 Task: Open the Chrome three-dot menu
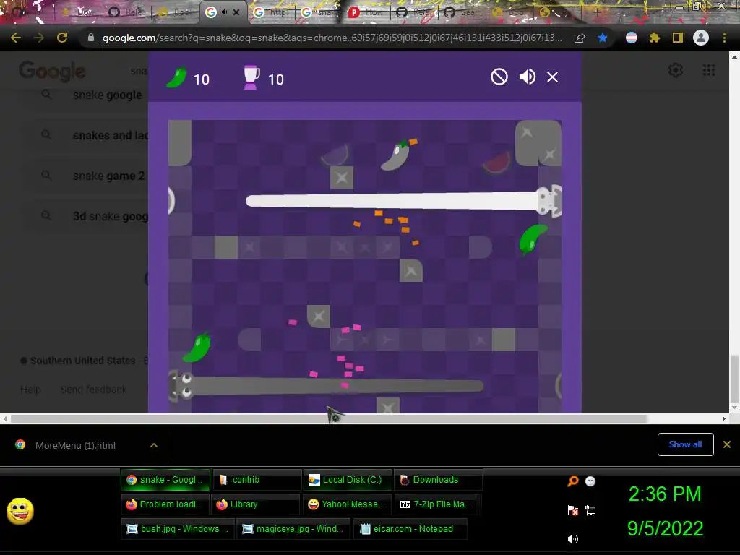pyautogui.click(x=724, y=38)
